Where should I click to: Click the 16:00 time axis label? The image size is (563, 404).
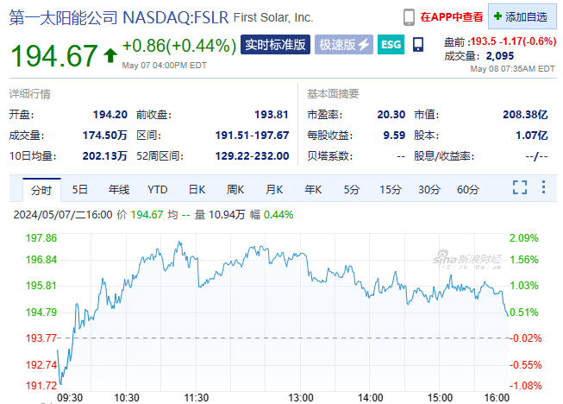click(497, 398)
